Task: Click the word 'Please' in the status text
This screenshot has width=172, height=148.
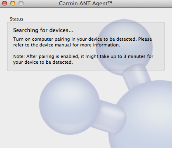Action: (145, 39)
